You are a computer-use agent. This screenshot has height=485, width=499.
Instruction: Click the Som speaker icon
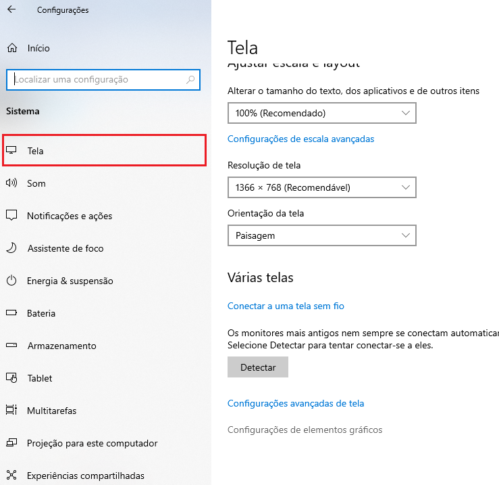[x=11, y=183]
